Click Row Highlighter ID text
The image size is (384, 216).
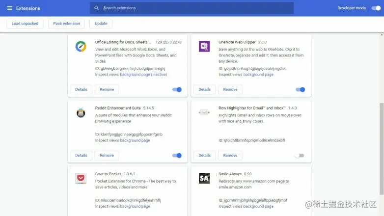pyautogui.click(x=252, y=140)
